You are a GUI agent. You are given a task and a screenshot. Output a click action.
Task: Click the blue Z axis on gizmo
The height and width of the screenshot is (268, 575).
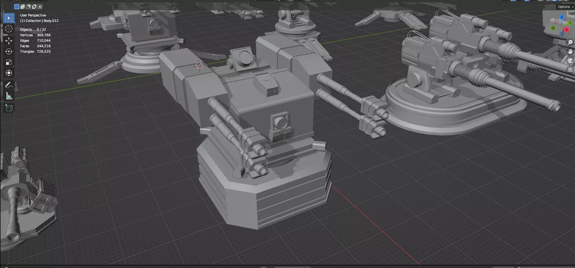pyautogui.click(x=562, y=17)
